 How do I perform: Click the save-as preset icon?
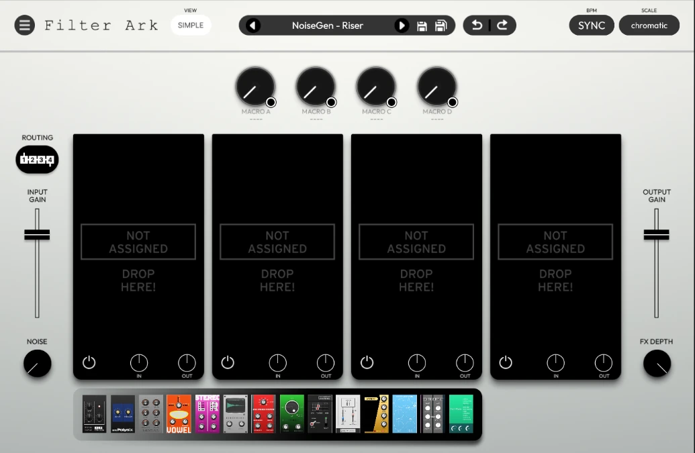[441, 26]
